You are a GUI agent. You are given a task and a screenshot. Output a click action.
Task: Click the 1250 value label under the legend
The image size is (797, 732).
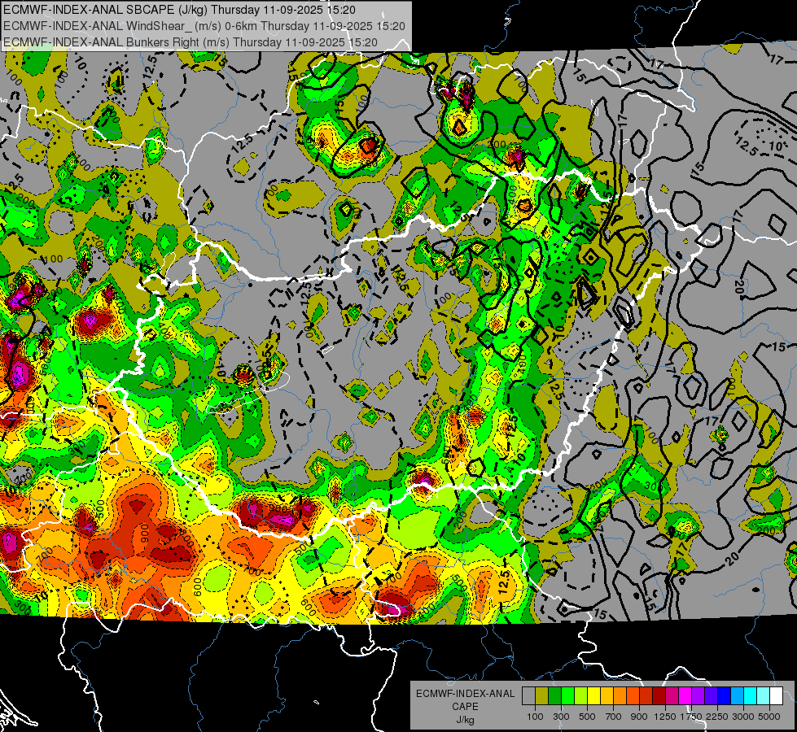pos(665,717)
